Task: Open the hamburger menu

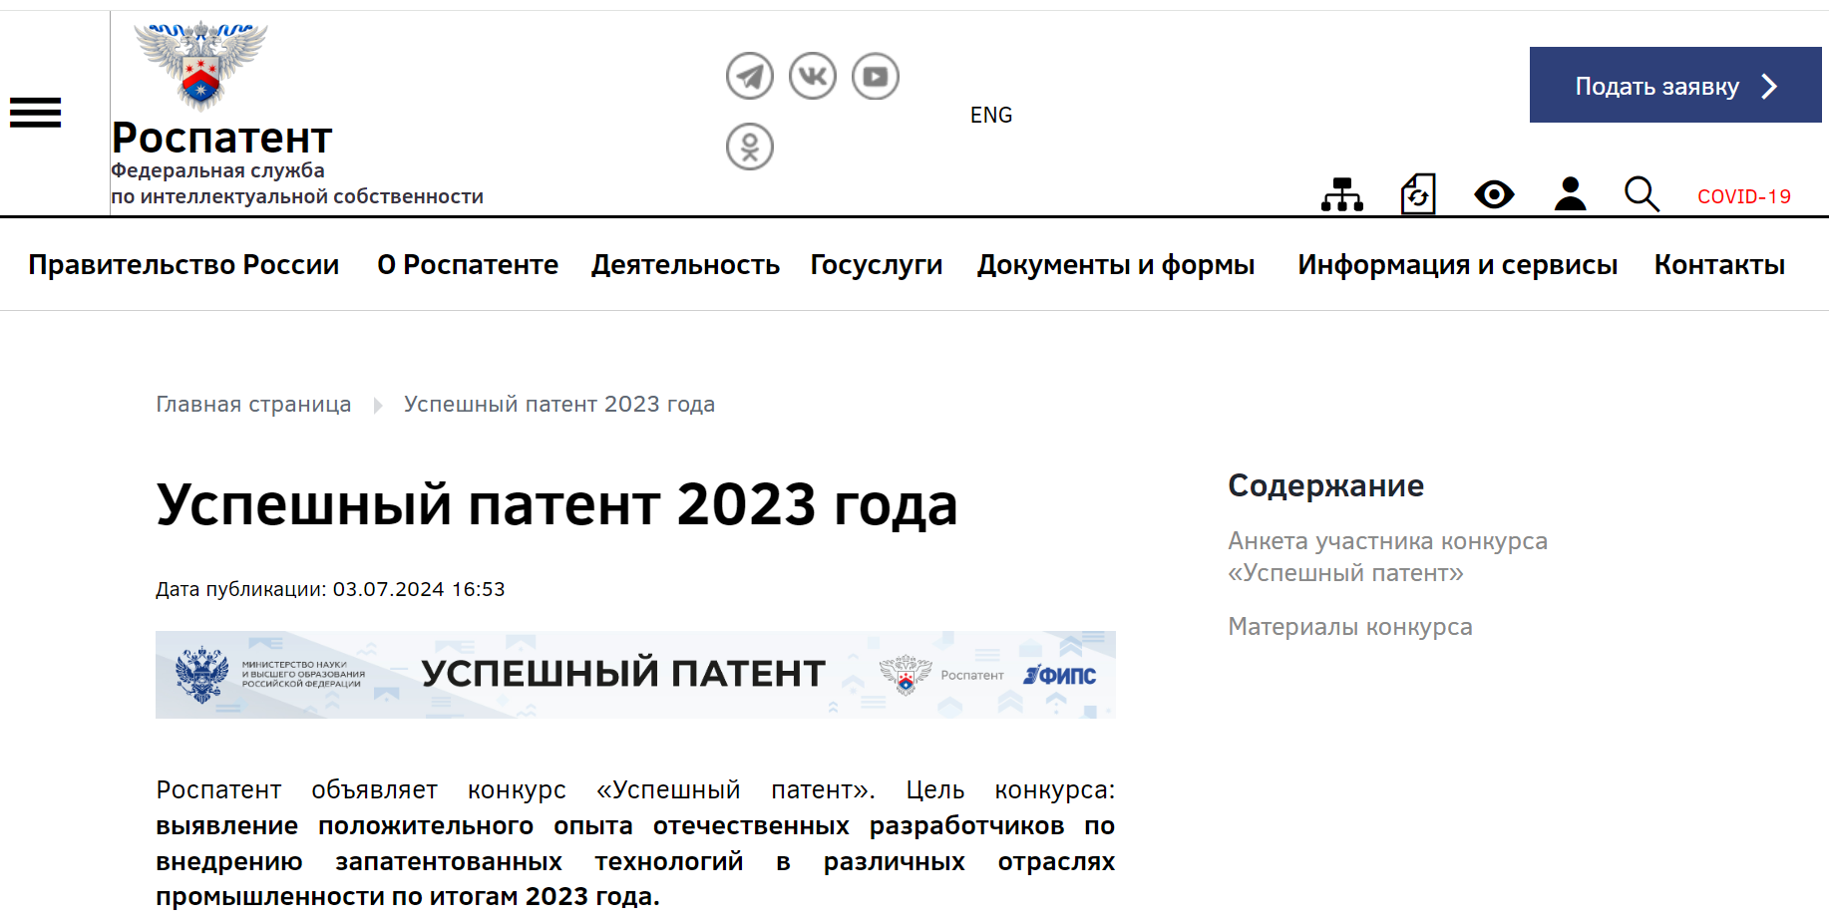Action: coord(35,113)
